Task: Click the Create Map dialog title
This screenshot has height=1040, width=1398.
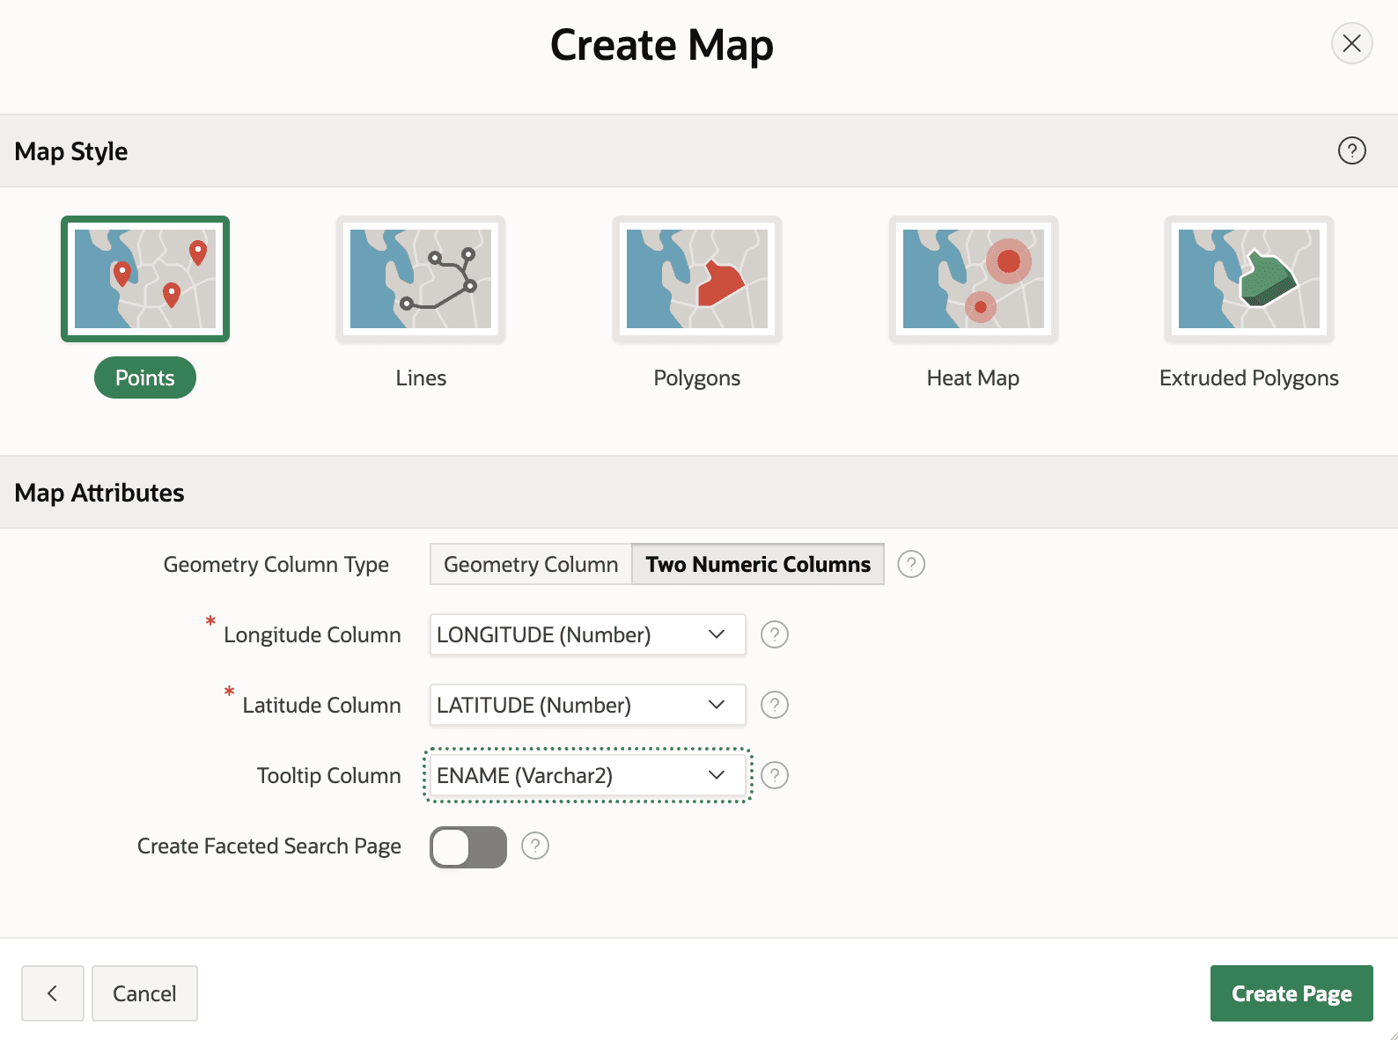Action: [662, 45]
